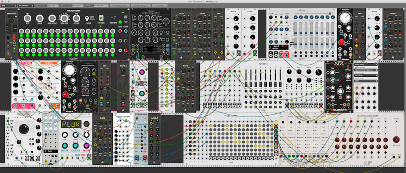Image resolution: width=406 pixels, height=173 pixels.
Task: Click the large knob on waveform display module
Action: pyautogui.click(x=24, y=129)
